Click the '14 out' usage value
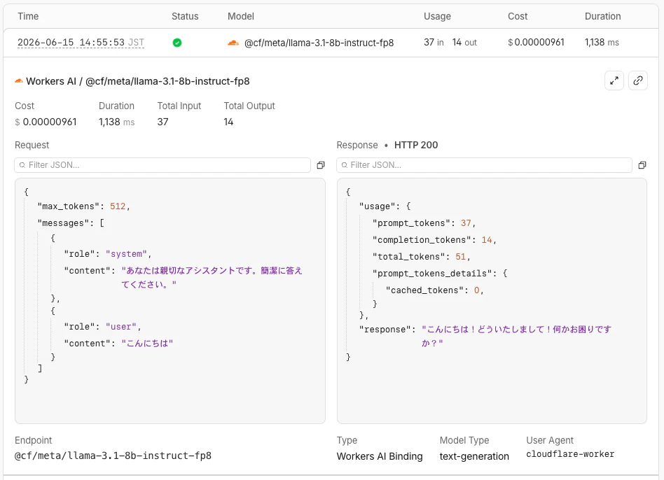664x480 pixels. point(464,42)
